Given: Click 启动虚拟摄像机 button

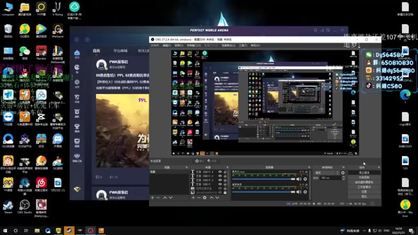Looking at the screenshot, I should pos(364,182).
